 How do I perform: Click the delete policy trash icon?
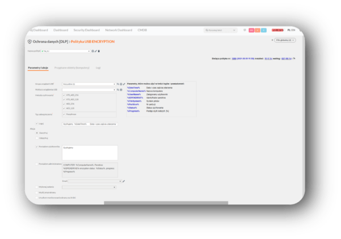click(x=99, y=51)
